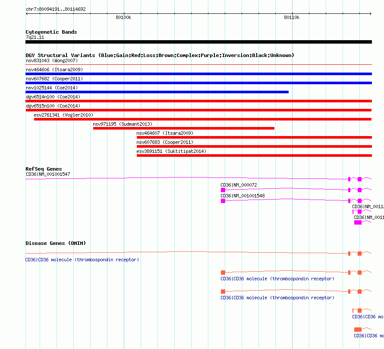Viewport: 384px width, 349px height.
Task: Click the esv2761341 (Vogler2010) label
Action: [x=63, y=115]
